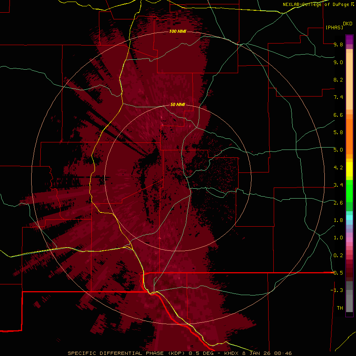Click the 5.0 scale value
The image size is (356, 356).
pyautogui.click(x=338, y=150)
